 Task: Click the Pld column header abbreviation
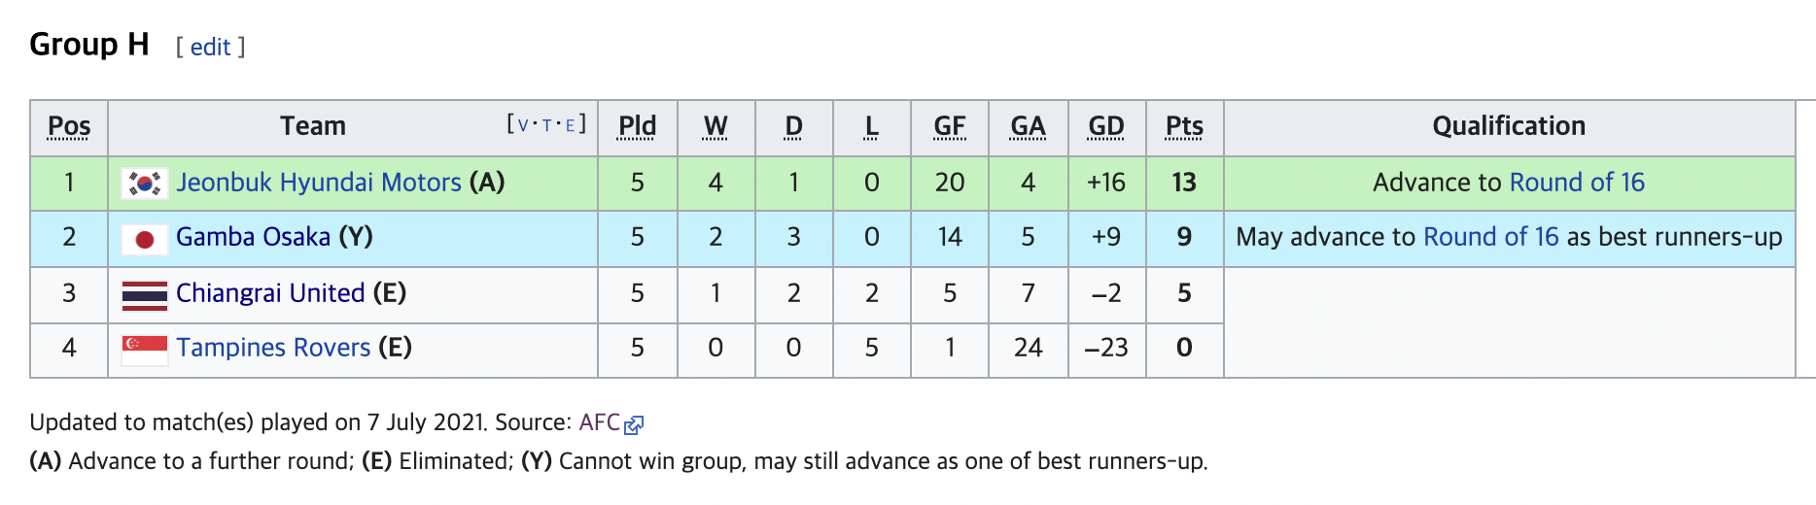tap(638, 126)
